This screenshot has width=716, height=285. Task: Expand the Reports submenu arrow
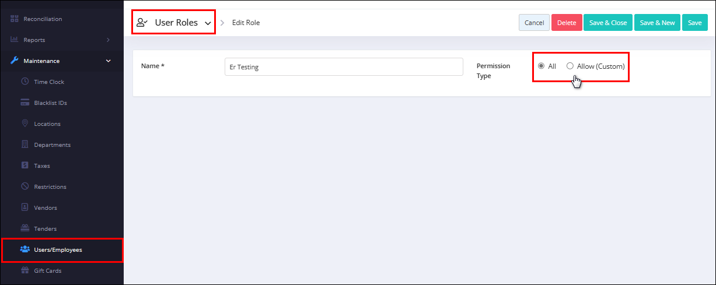pos(108,40)
